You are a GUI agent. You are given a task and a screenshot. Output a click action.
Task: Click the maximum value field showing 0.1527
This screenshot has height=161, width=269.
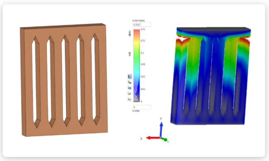coord(142,24)
